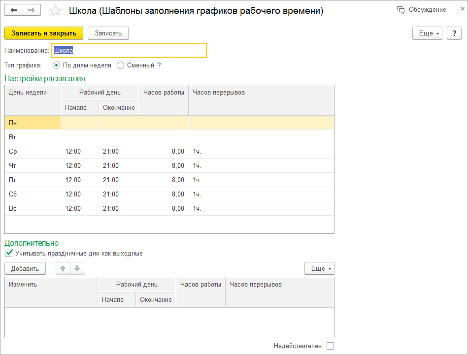This screenshot has height=355, width=468.
Task: Click 1ч. break value for Пт
Action: point(197,180)
